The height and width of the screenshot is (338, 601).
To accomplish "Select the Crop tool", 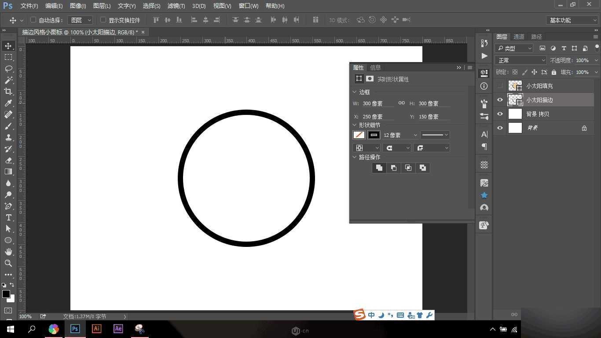I will [x=8, y=92].
